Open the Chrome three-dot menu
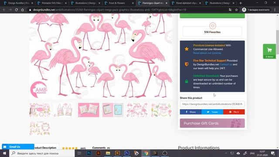279x157 pixels. click(x=275, y=10)
